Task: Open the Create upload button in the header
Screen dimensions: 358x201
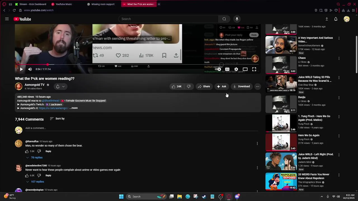Action: [x=327, y=19]
